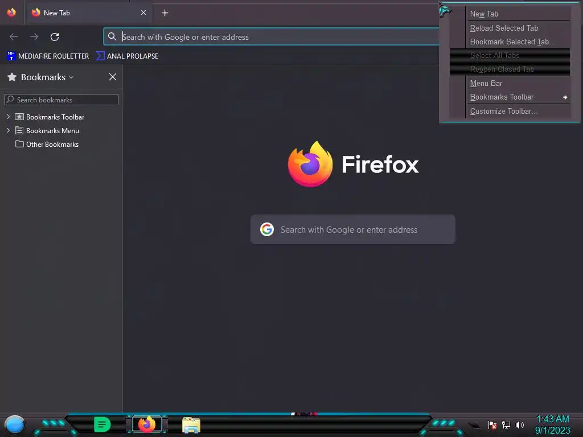
Task: Click the Bookmarks Toolbar folder star icon
Action: pyautogui.click(x=19, y=117)
